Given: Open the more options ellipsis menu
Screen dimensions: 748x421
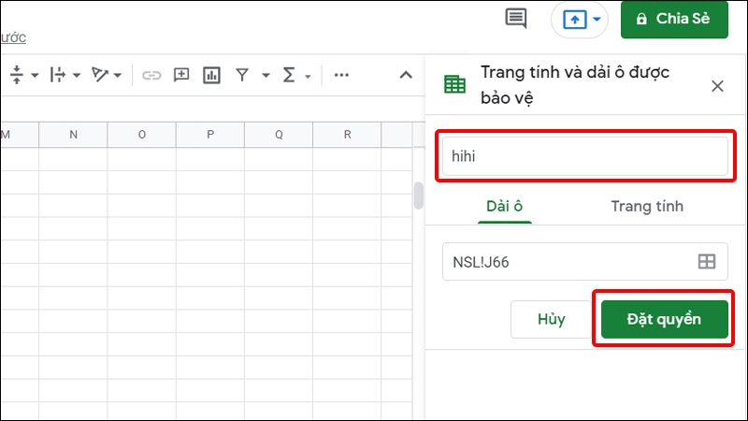Looking at the screenshot, I should 341,75.
